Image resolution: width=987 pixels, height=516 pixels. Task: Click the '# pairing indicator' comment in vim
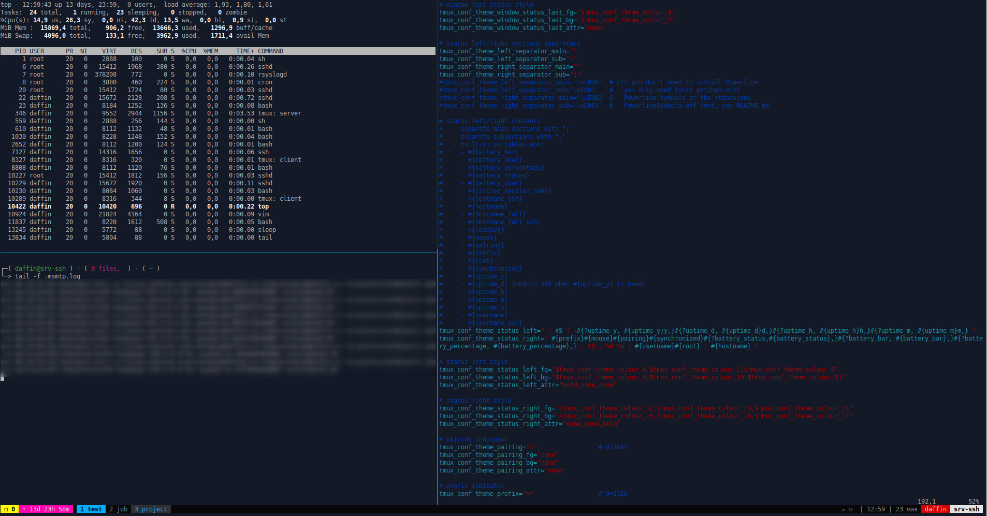pyautogui.click(x=473, y=439)
